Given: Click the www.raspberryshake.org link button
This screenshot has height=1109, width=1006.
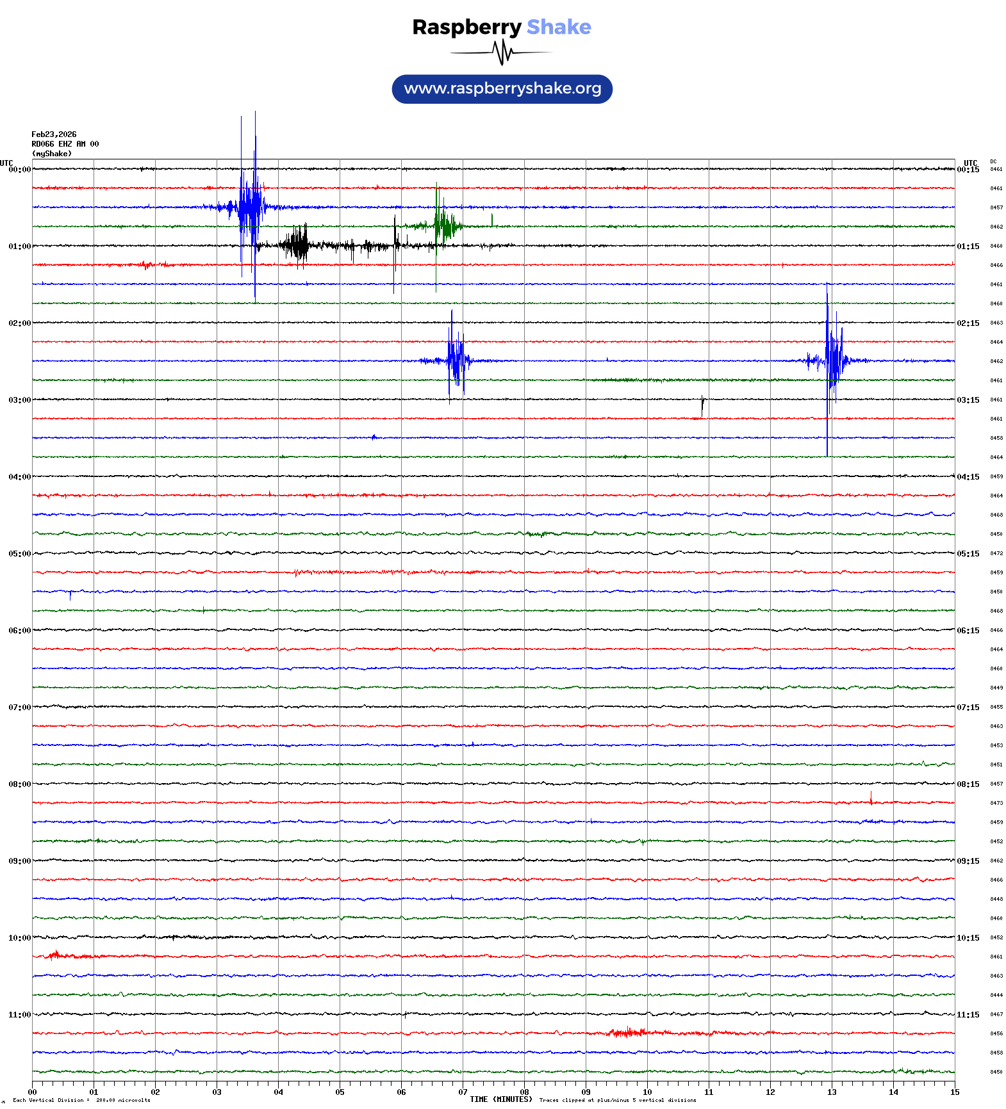Looking at the screenshot, I should point(502,89).
